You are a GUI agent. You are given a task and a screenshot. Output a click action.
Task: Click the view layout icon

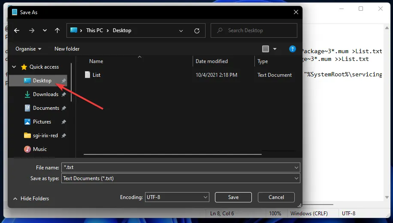click(266, 49)
